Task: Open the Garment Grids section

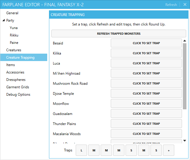Action: coord(18,87)
